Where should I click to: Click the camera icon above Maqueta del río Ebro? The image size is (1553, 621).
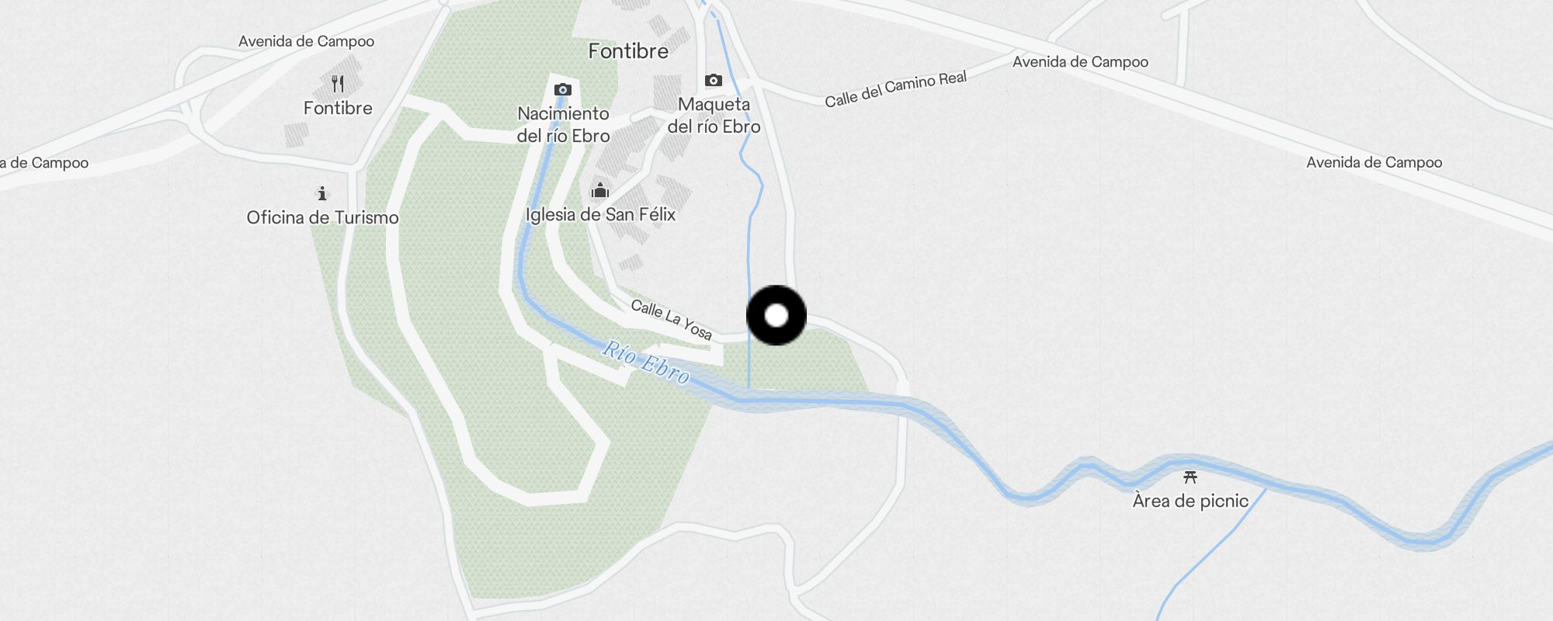(713, 80)
